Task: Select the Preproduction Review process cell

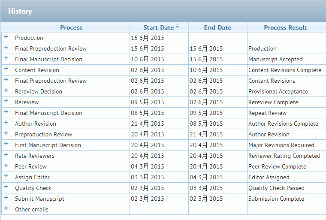Action: pos(44,134)
